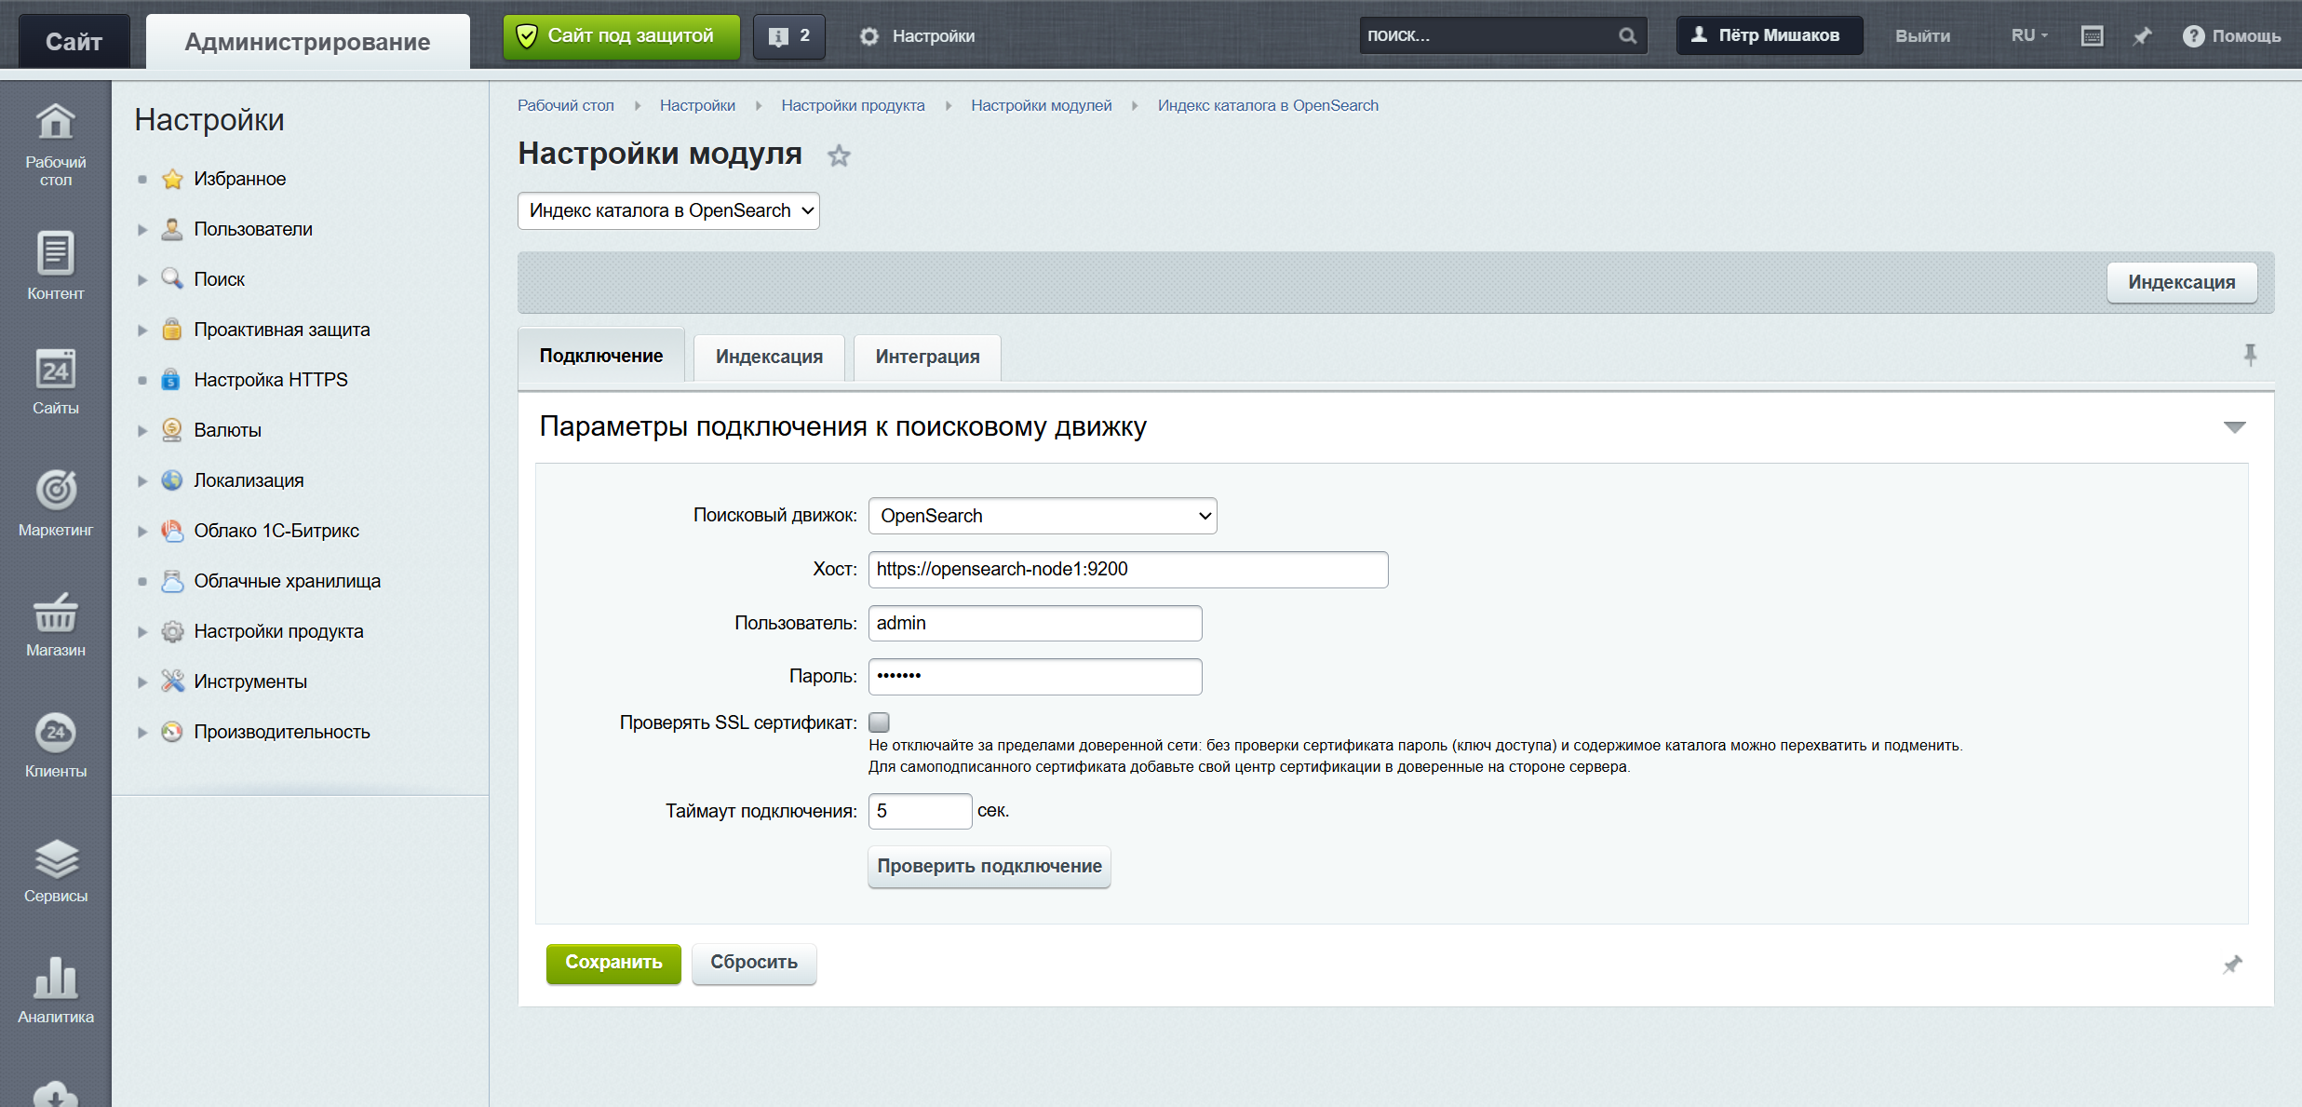Click the Сбросить button
The width and height of the screenshot is (2302, 1107).
[x=754, y=963]
